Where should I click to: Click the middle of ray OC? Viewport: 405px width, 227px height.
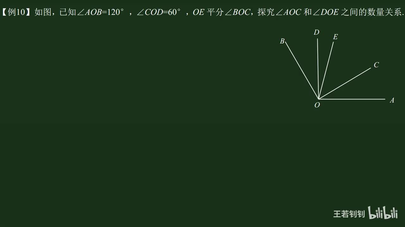[x=344, y=84]
